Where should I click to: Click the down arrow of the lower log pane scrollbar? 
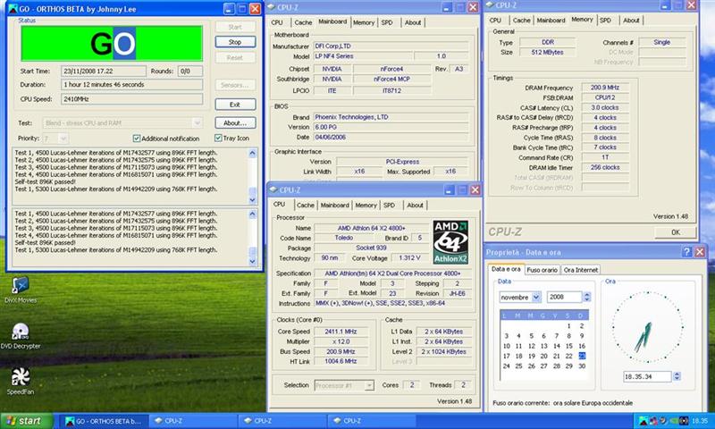252,261
